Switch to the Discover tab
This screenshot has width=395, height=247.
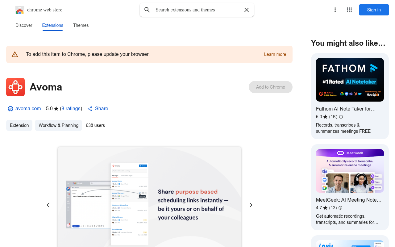pyautogui.click(x=24, y=25)
